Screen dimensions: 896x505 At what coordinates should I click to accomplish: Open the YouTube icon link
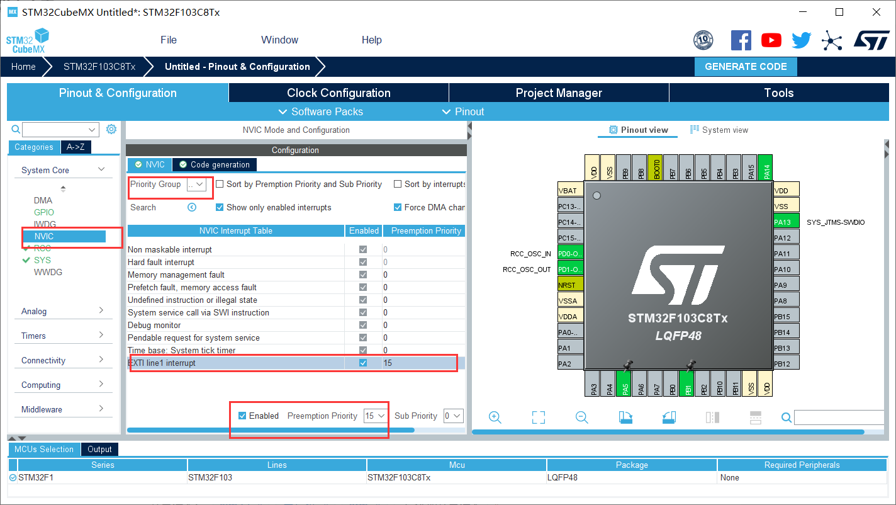point(771,40)
